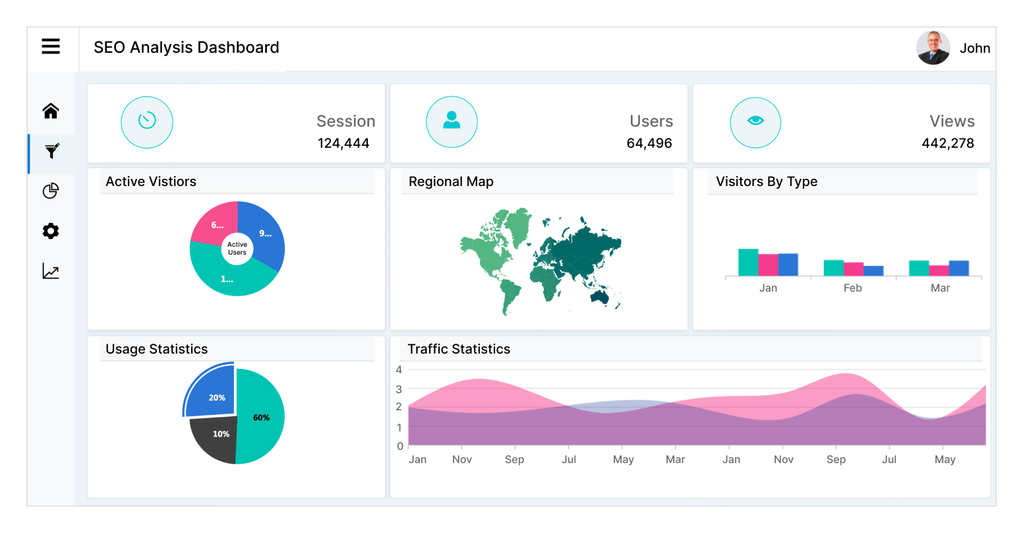Open the Home icon in the sidebar

51,111
